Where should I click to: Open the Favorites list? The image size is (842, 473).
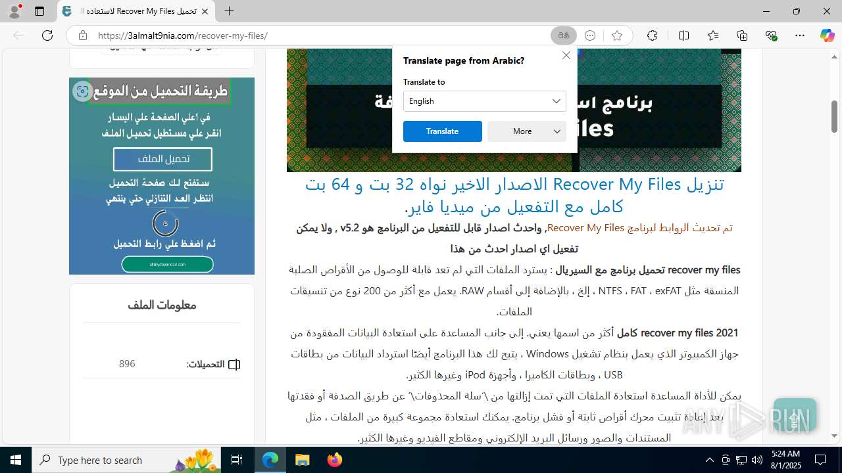pos(713,35)
